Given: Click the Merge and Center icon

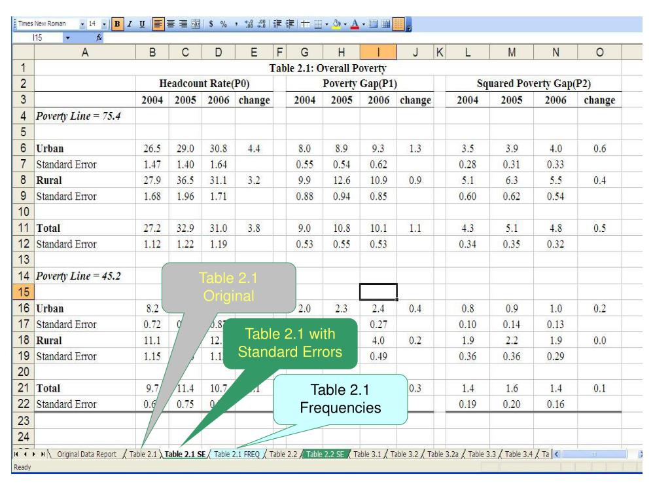Looking at the screenshot, I should coord(196,24).
